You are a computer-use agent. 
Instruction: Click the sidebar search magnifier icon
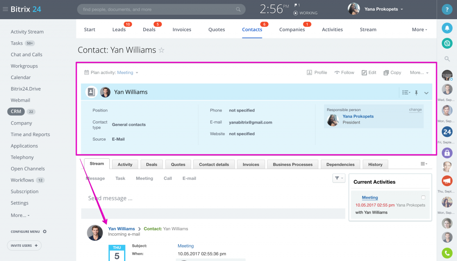(x=447, y=59)
